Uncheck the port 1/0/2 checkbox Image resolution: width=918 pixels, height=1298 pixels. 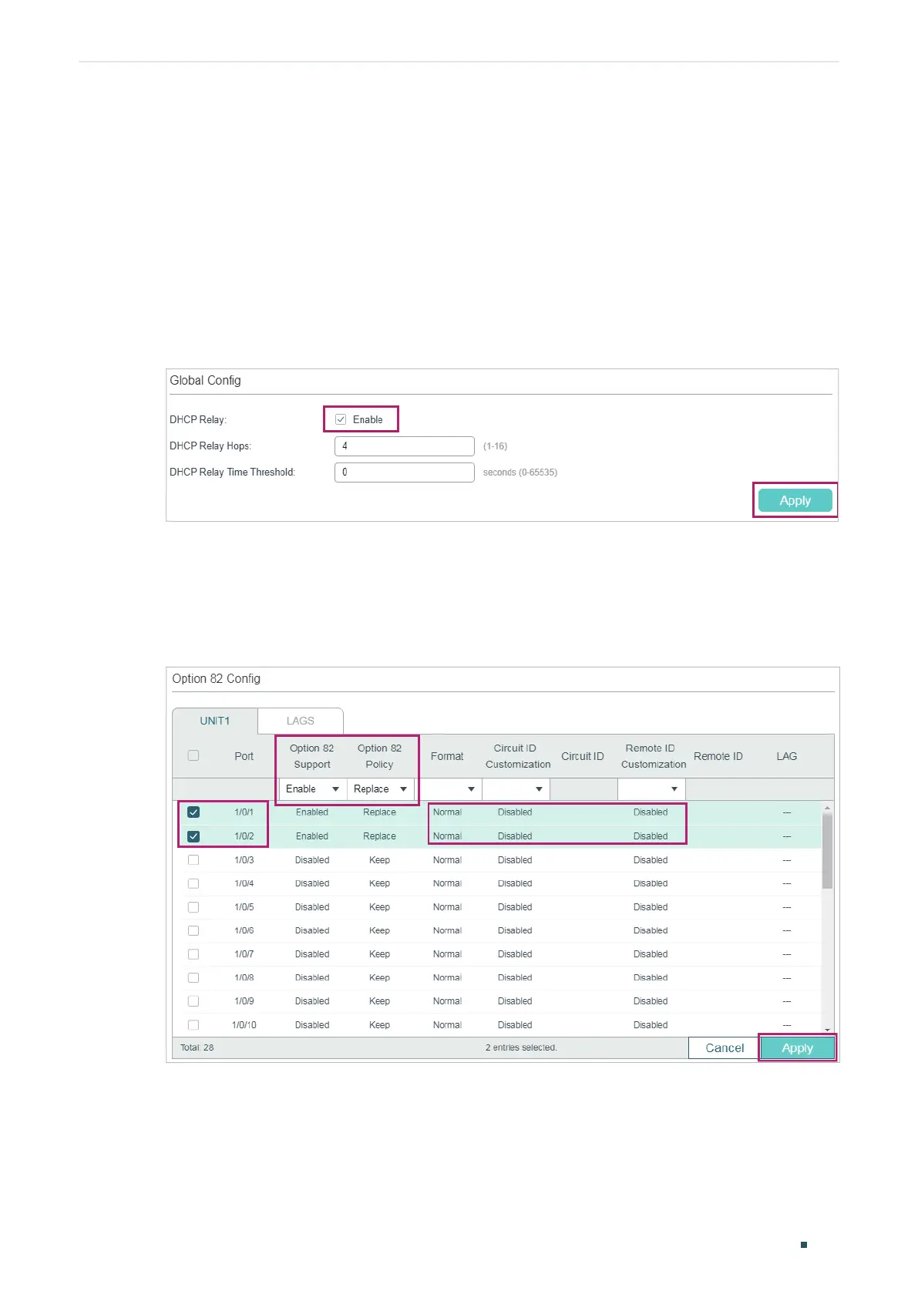193,836
